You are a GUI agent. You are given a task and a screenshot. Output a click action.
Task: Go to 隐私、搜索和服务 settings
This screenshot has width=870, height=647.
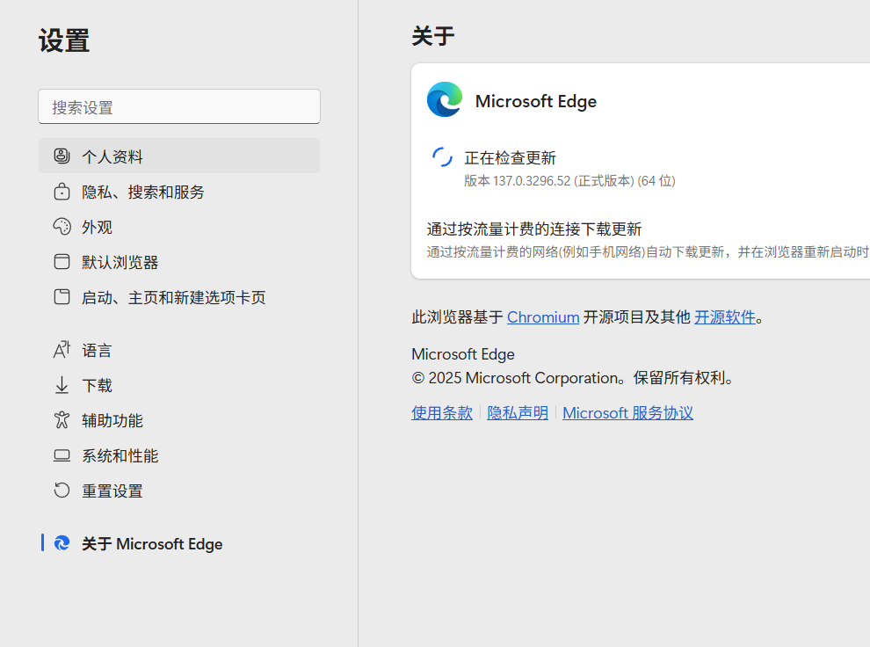click(179, 192)
